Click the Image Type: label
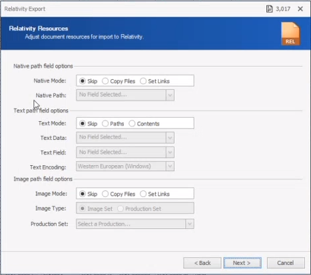 pyautogui.click(x=51, y=208)
